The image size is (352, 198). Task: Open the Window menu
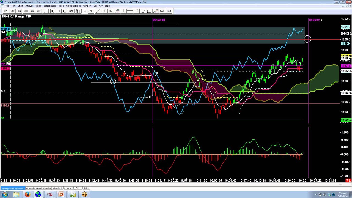coord(87,6)
